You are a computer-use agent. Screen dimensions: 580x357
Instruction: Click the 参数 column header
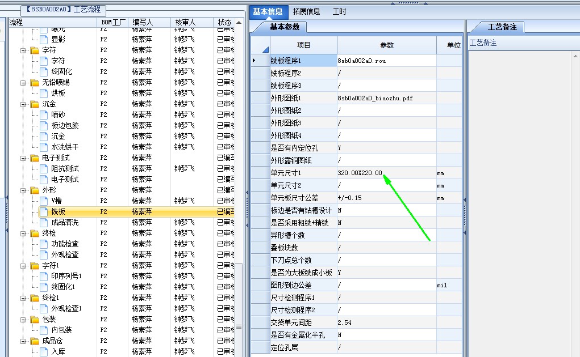(387, 45)
